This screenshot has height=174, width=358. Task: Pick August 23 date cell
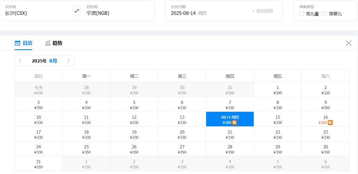tap(326, 134)
